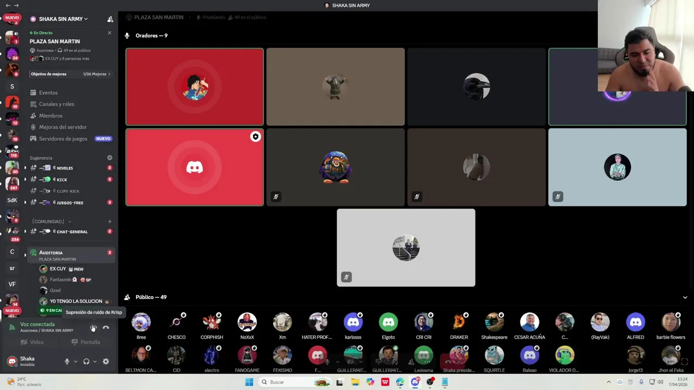Disconnect from the voice channel

106,327
